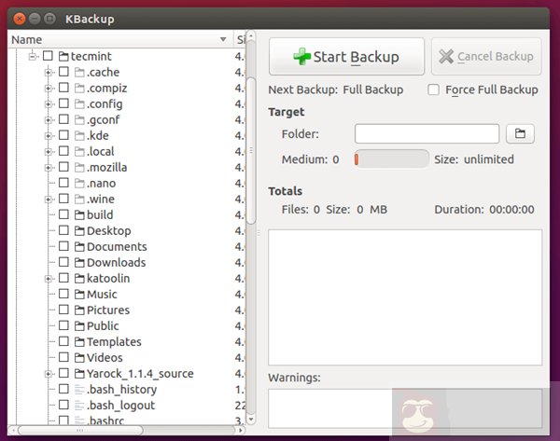Click into the Target Folder text field
Viewport: 560px width, 441px height.
(427, 134)
